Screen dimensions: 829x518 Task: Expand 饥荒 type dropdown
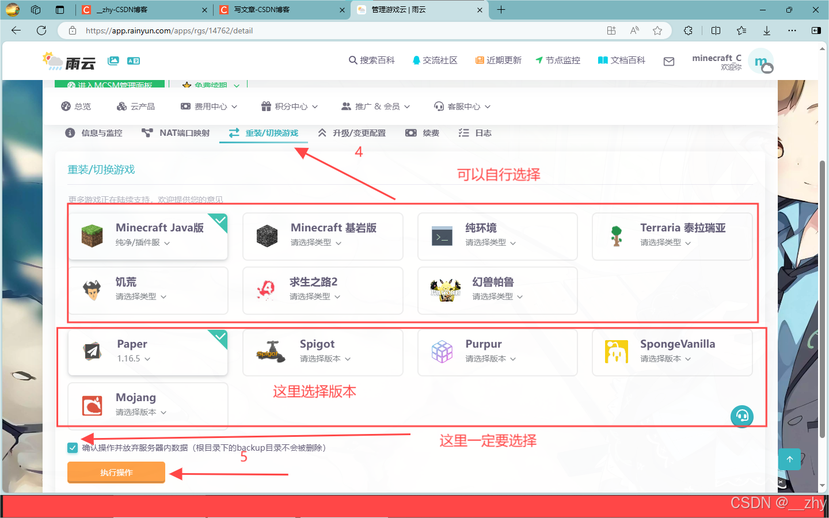[141, 297]
